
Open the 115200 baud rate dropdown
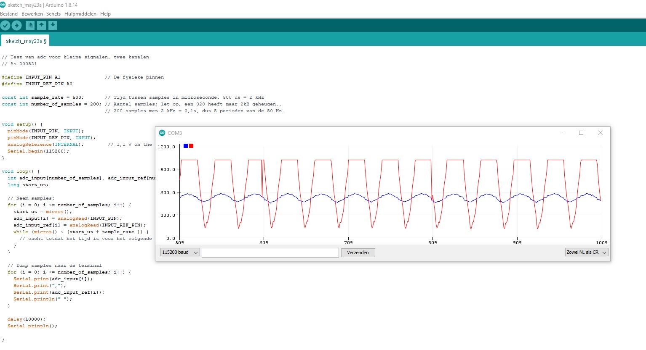click(x=180, y=252)
